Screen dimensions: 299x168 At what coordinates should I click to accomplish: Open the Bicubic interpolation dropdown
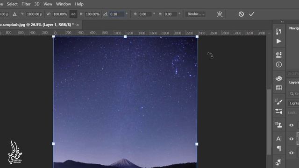click(196, 14)
